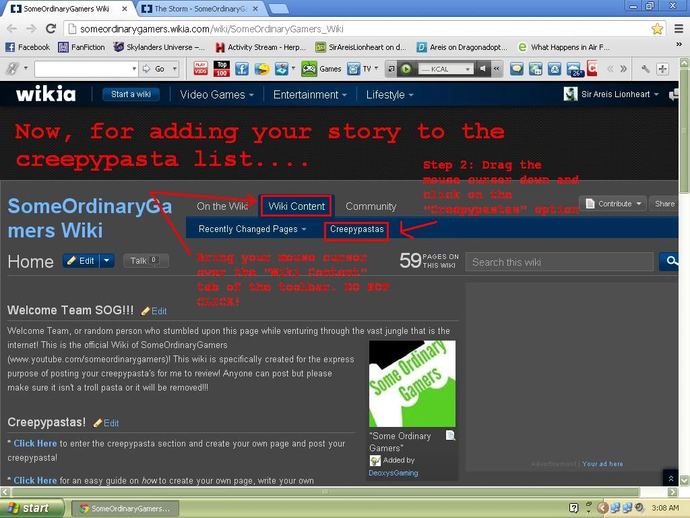Click the blue search magnifier button
Viewport: 690px width, 518px height.
point(670,262)
